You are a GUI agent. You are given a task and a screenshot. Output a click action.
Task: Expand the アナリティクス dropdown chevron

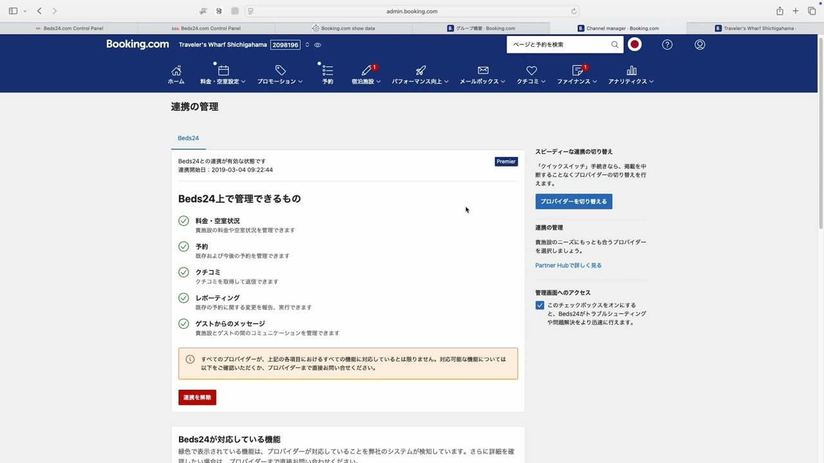click(651, 82)
